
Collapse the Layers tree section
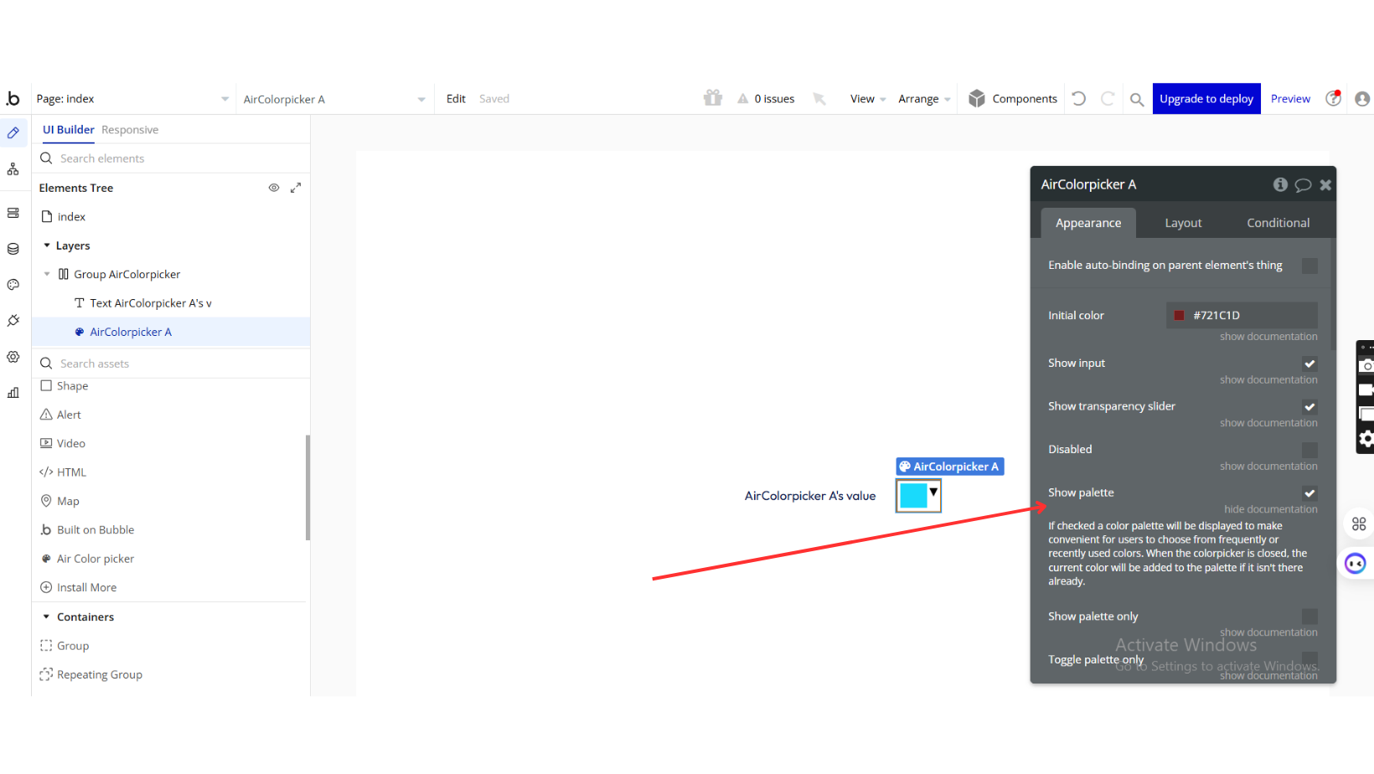coord(47,245)
